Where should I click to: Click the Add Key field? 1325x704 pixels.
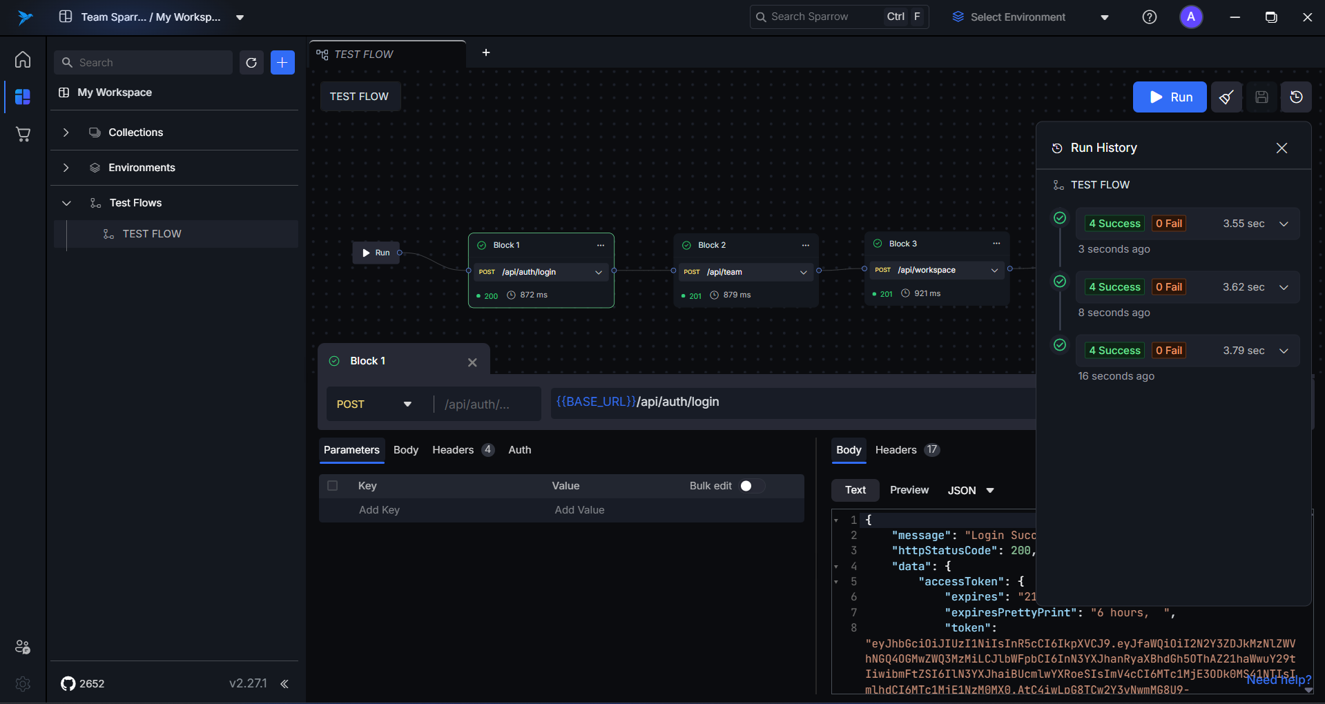[379, 510]
